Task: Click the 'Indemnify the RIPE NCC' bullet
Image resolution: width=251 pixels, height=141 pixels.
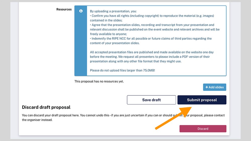Action: (151, 39)
